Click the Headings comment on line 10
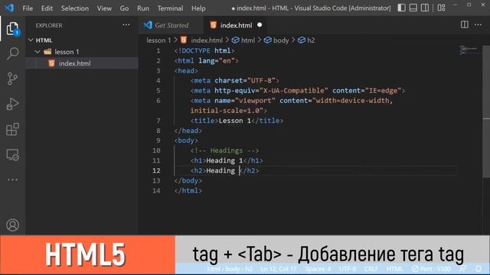490x275 pixels. tap(224, 150)
